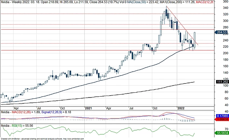
Task: Click the 55.5634 RSI value label
Action: pos(222,133)
